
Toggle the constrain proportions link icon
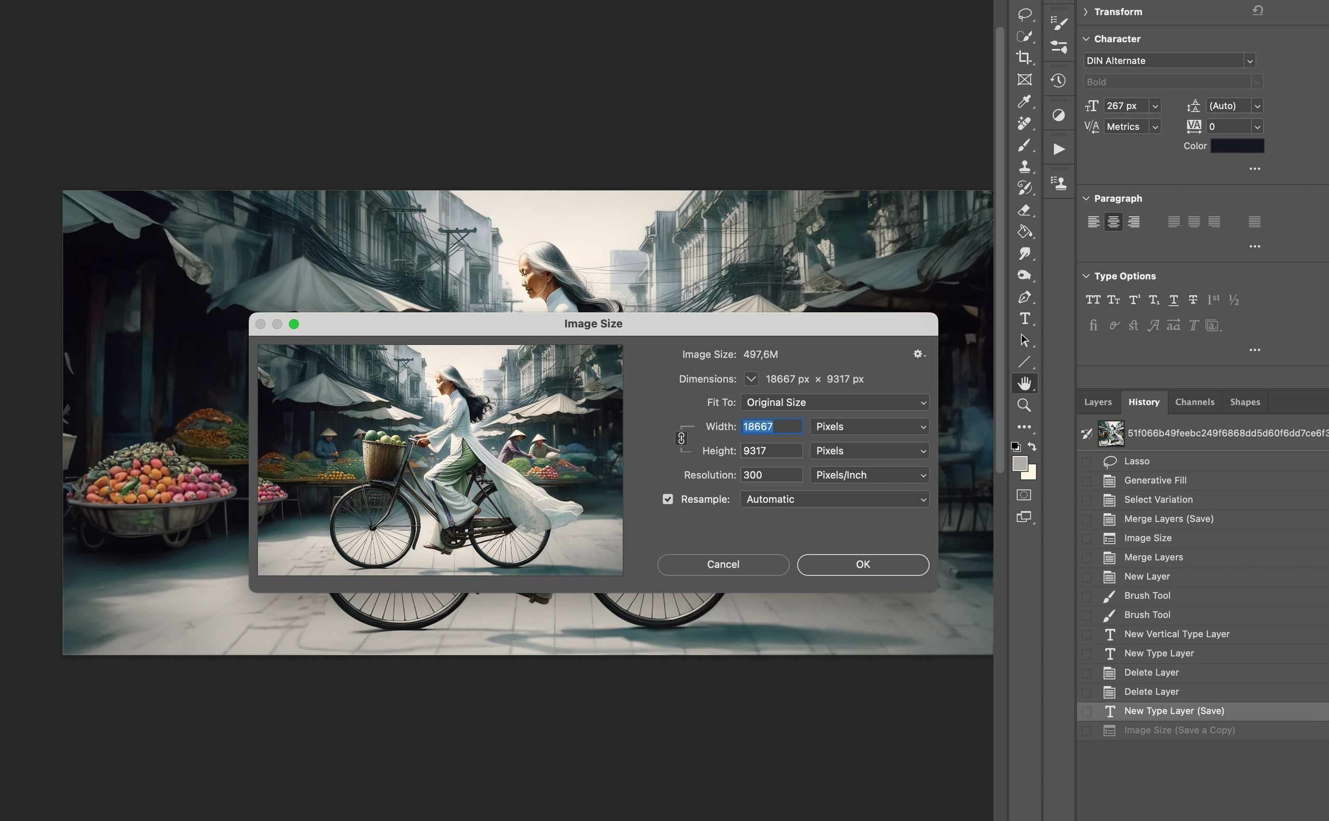[681, 438]
